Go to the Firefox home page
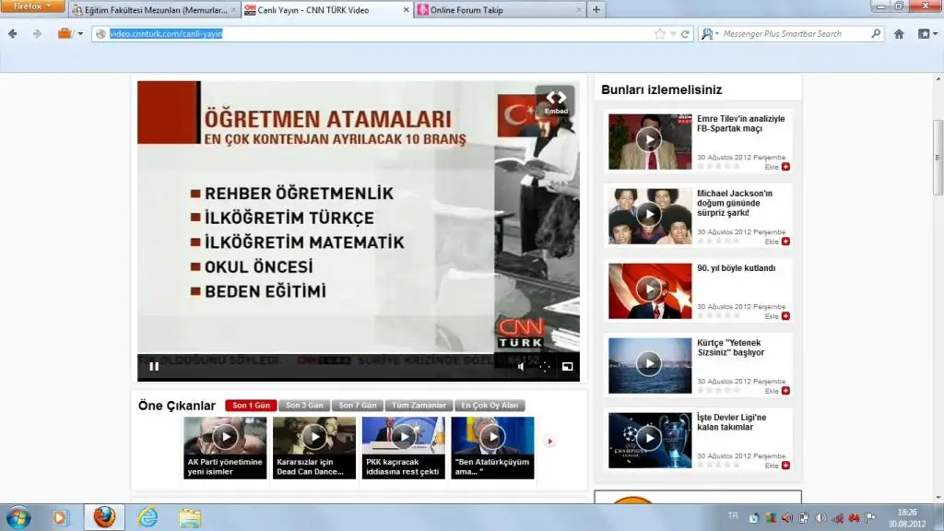This screenshot has width=944, height=531. pyautogui.click(x=899, y=34)
